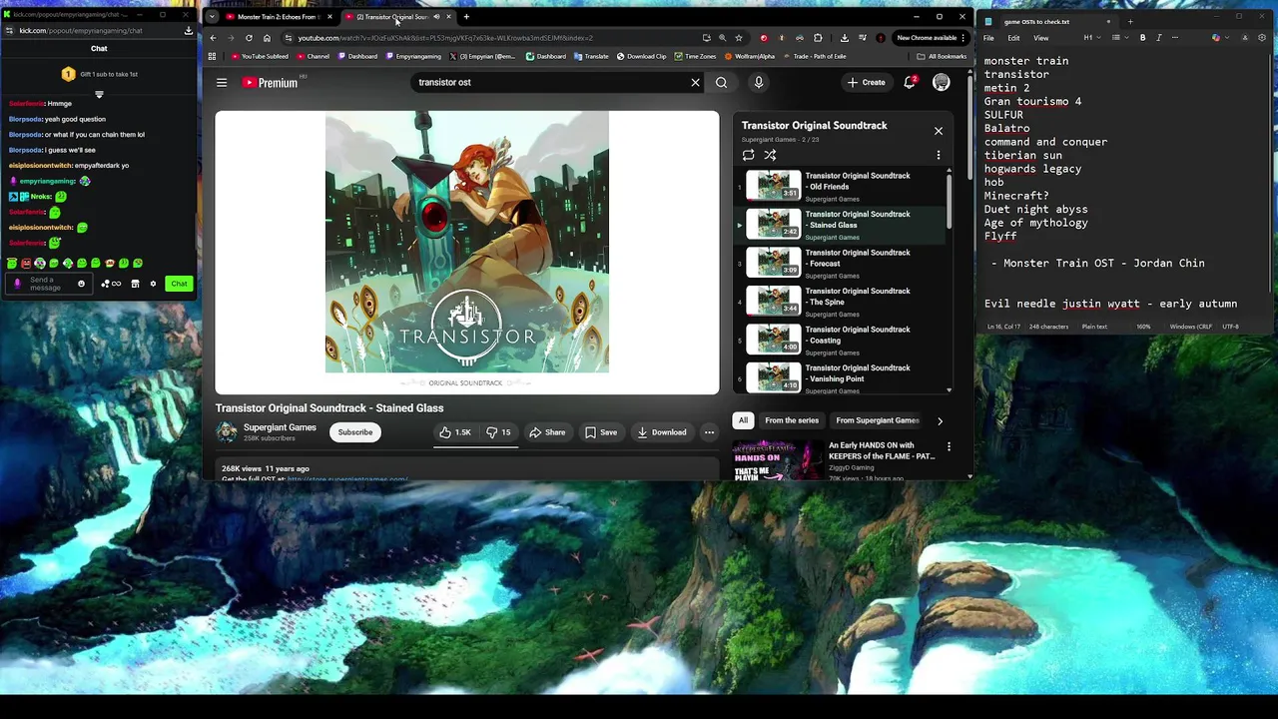
Task: Select the All filter chip
Action: (743, 420)
